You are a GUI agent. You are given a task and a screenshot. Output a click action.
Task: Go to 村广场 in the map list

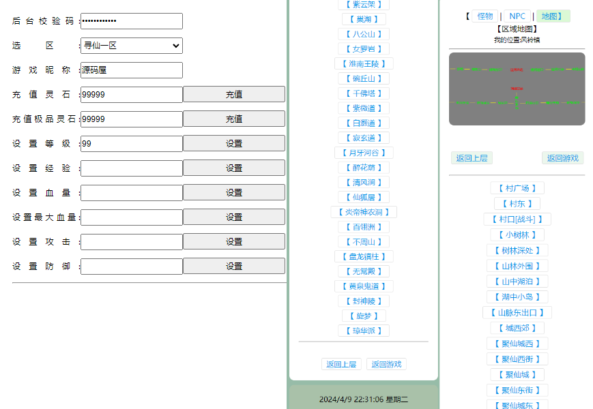tap(517, 188)
